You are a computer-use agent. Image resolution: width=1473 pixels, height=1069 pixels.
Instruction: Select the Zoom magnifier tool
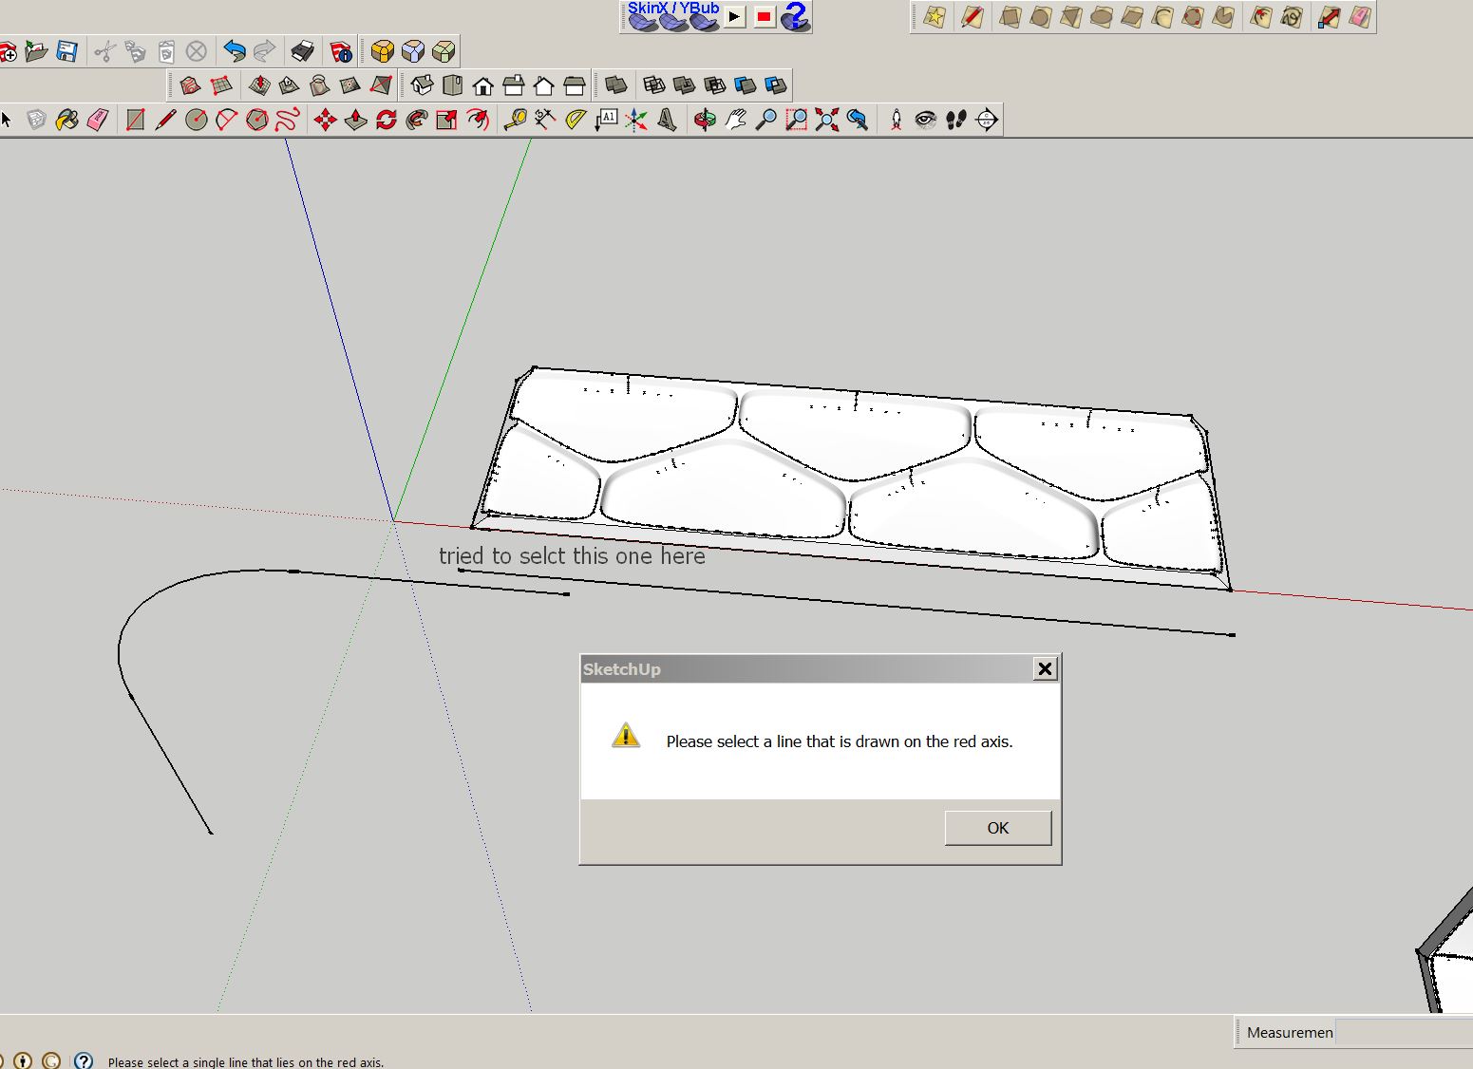[765, 120]
